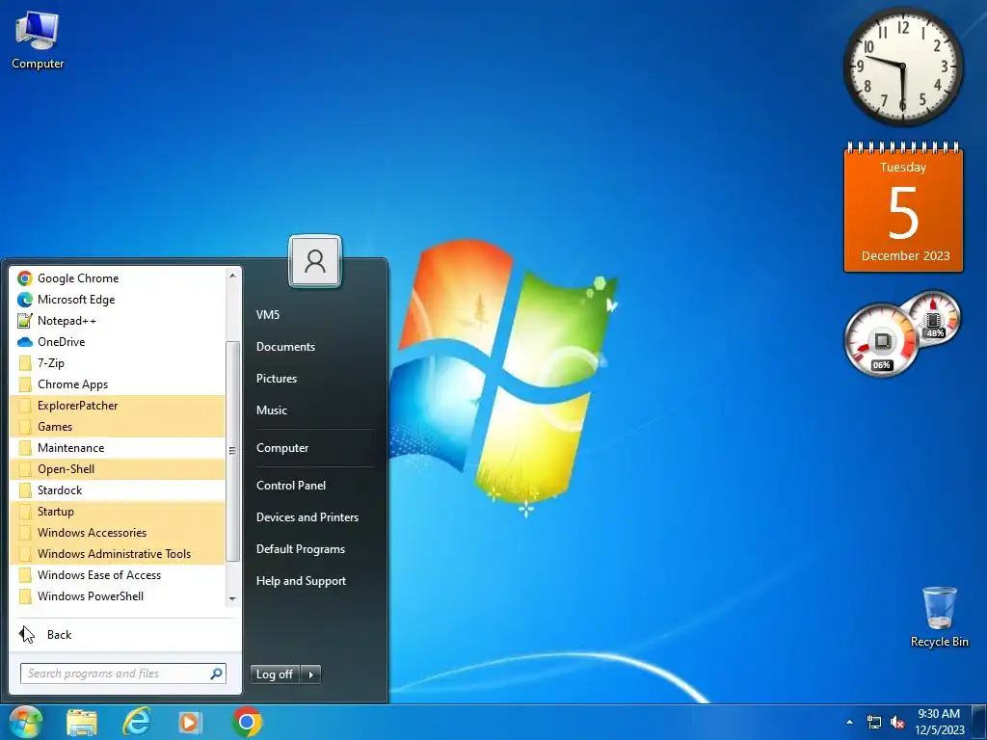Click the network tray icon
This screenshot has height=740, width=987.
874,723
